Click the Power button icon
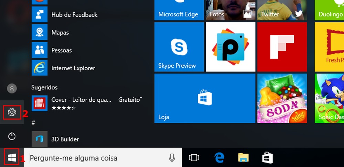Image resolution: width=344 pixels, height=167 pixels. click(12, 136)
